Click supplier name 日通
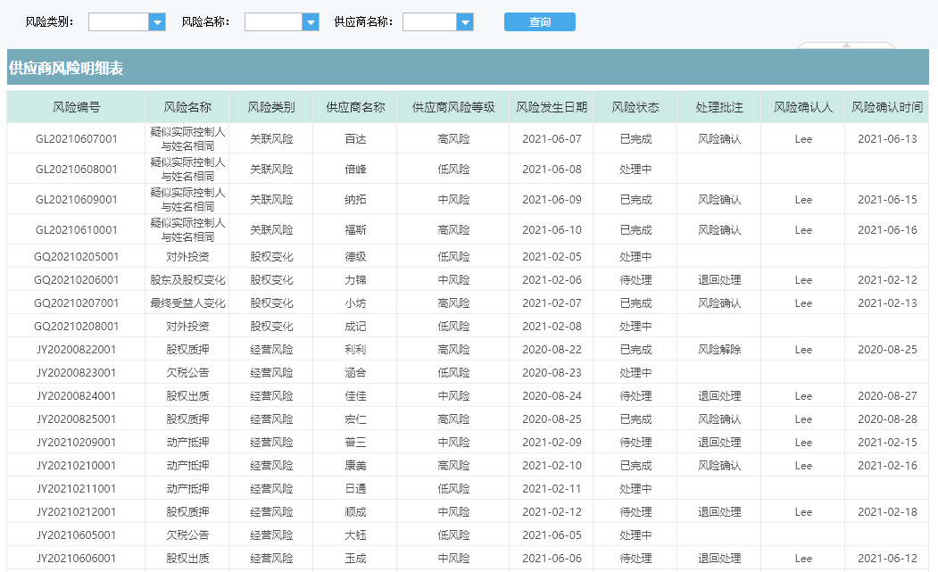 [355, 489]
